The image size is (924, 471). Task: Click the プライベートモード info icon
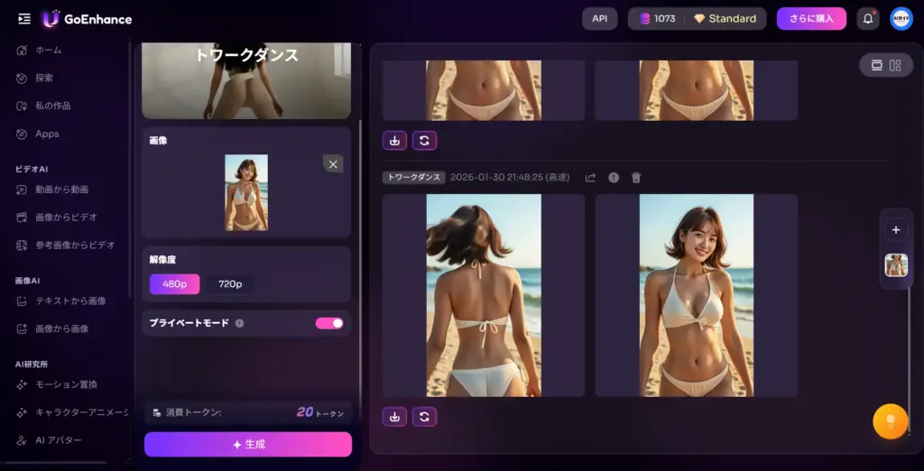tap(239, 323)
